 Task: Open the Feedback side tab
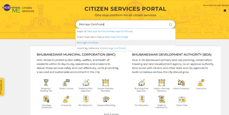pos(2,87)
